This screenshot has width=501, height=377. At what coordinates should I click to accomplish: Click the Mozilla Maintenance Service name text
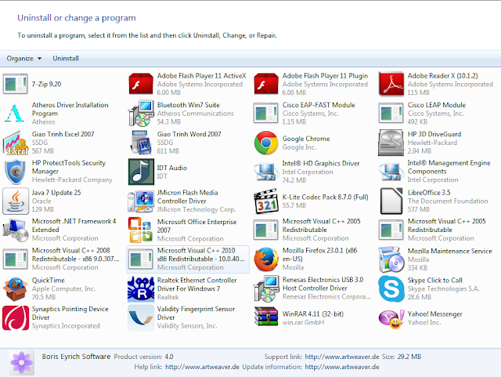point(449,251)
